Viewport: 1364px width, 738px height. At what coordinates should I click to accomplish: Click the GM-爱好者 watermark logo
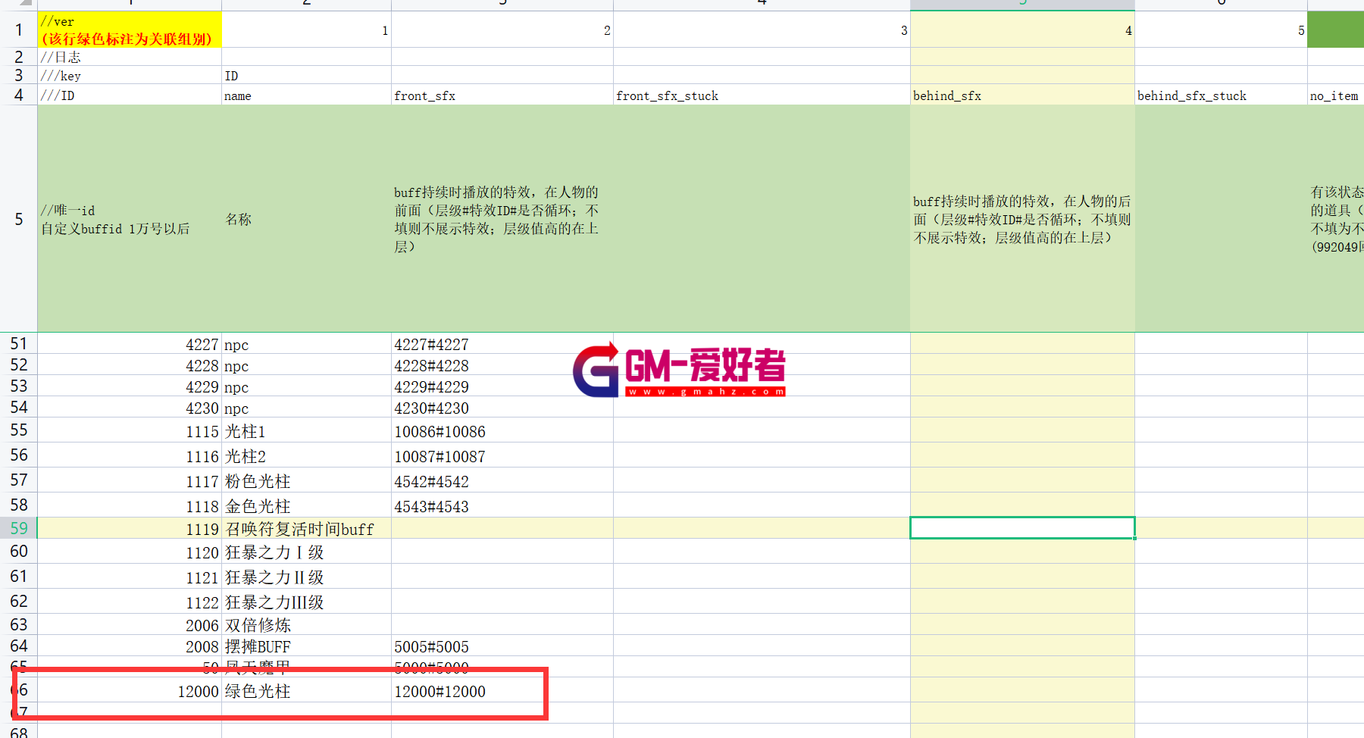[679, 371]
